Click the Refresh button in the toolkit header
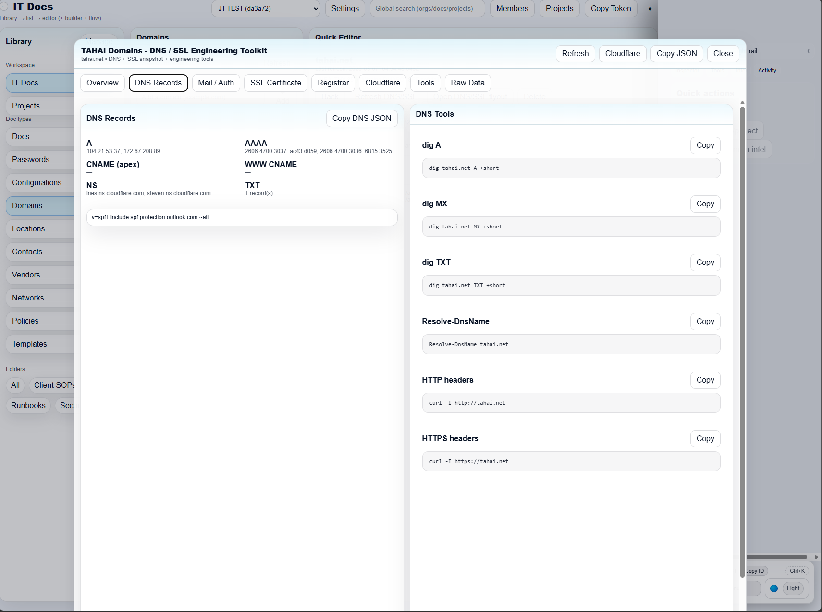The height and width of the screenshot is (612, 822). click(575, 53)
